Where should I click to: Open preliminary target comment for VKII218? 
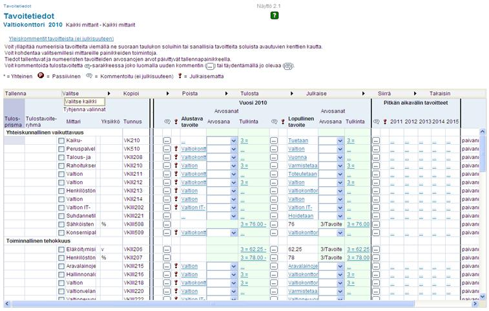pyautogui.click(x=167, y=283)
